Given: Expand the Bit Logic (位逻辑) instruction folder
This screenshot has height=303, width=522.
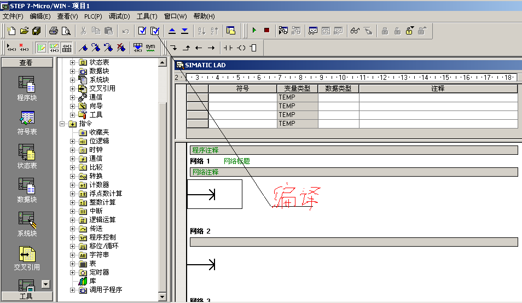Looking at the screenshot, I should click(x=72, y=141).
